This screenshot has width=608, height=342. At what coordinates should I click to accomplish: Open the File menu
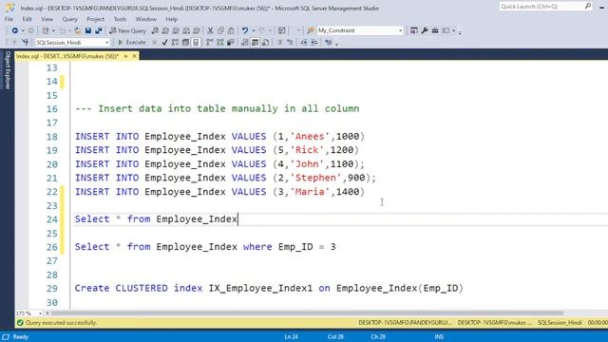point(9,19)
